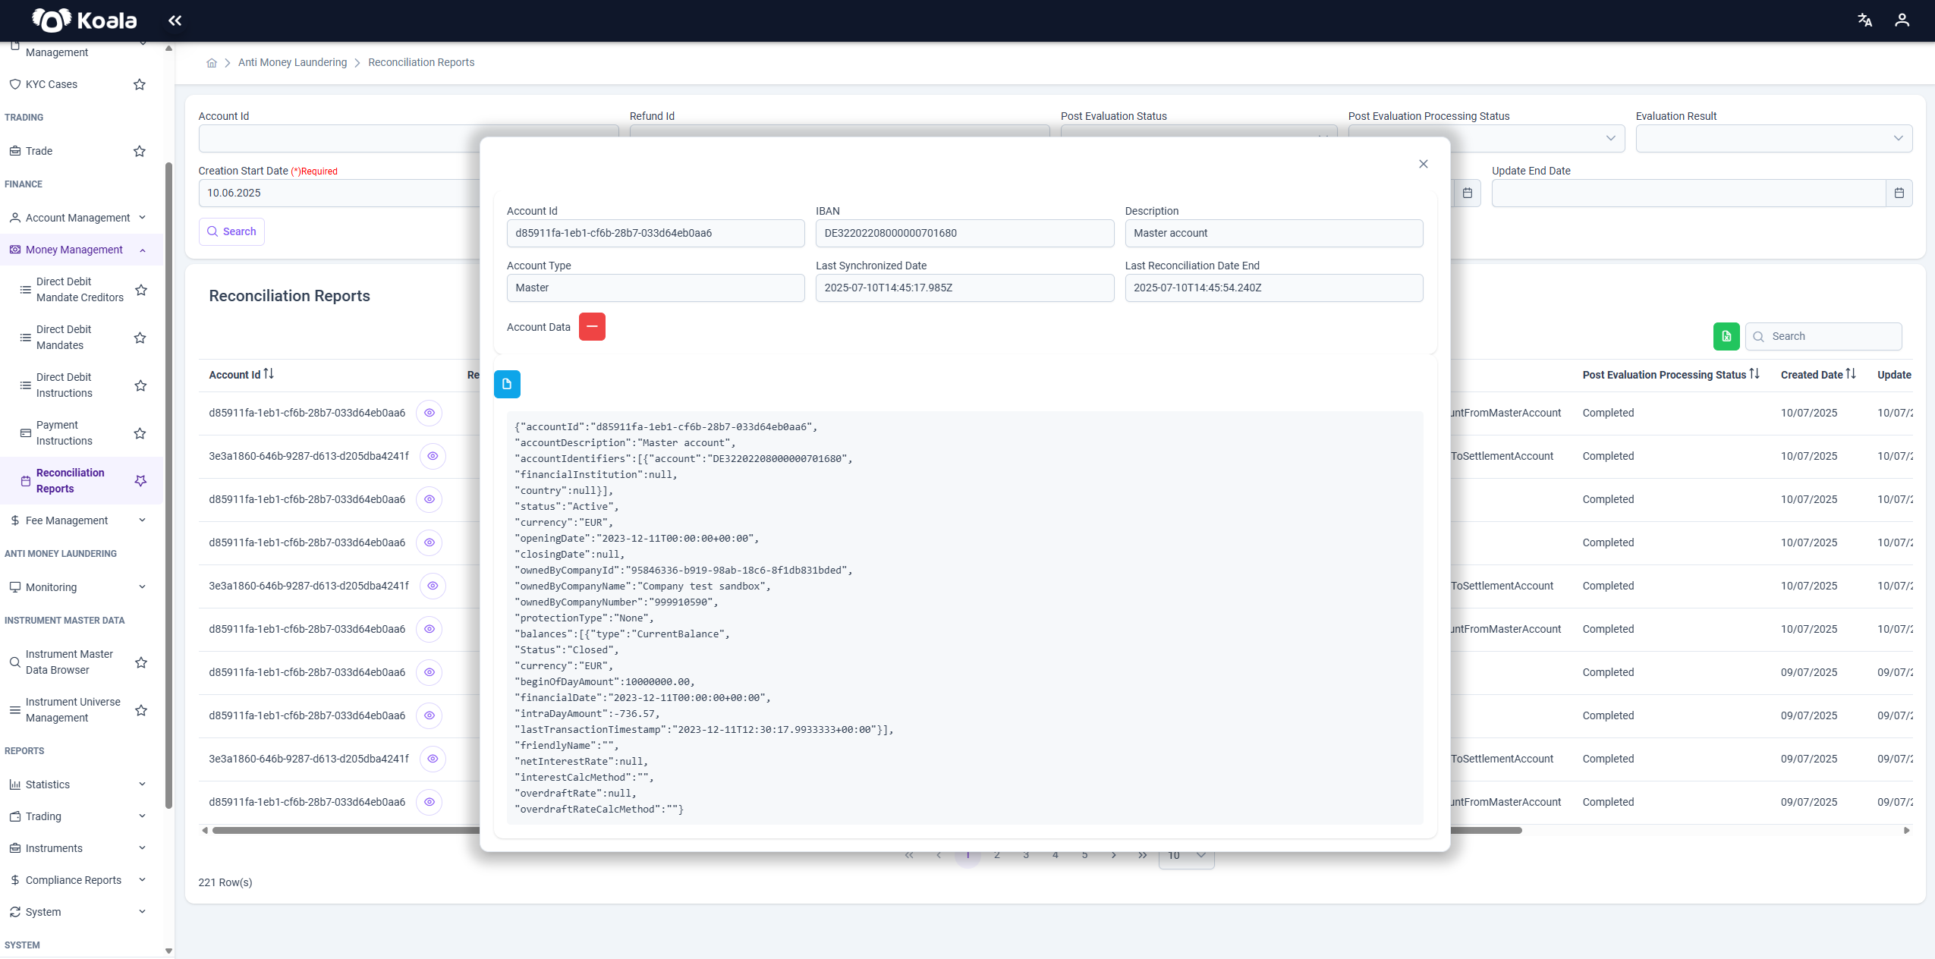The width and height of the screenshot is (1935, 959).
Task: Star Direct Debit Mandate Creditors item
Action: (x=140, y=290)
